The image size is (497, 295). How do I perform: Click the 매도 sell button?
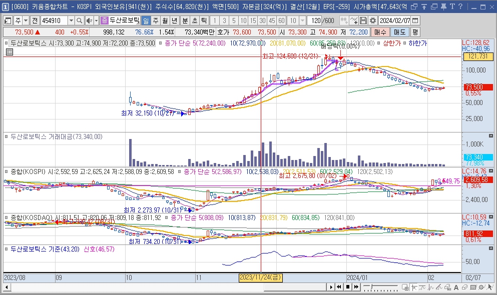(x=400, y=32)
